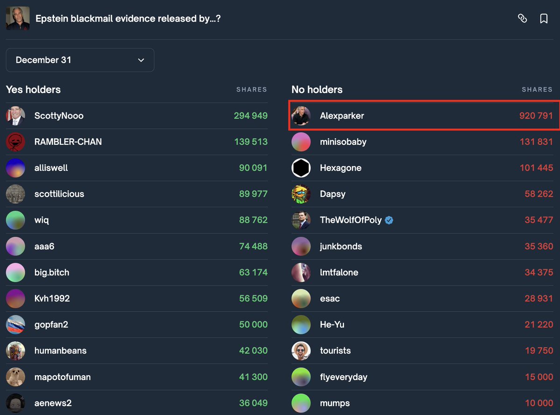Open Kvh1992 username link

coord(52,299)
